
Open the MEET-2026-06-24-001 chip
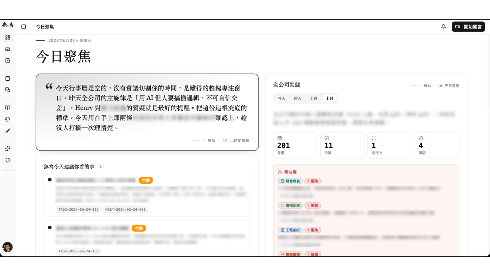click(x=125, y=209)
